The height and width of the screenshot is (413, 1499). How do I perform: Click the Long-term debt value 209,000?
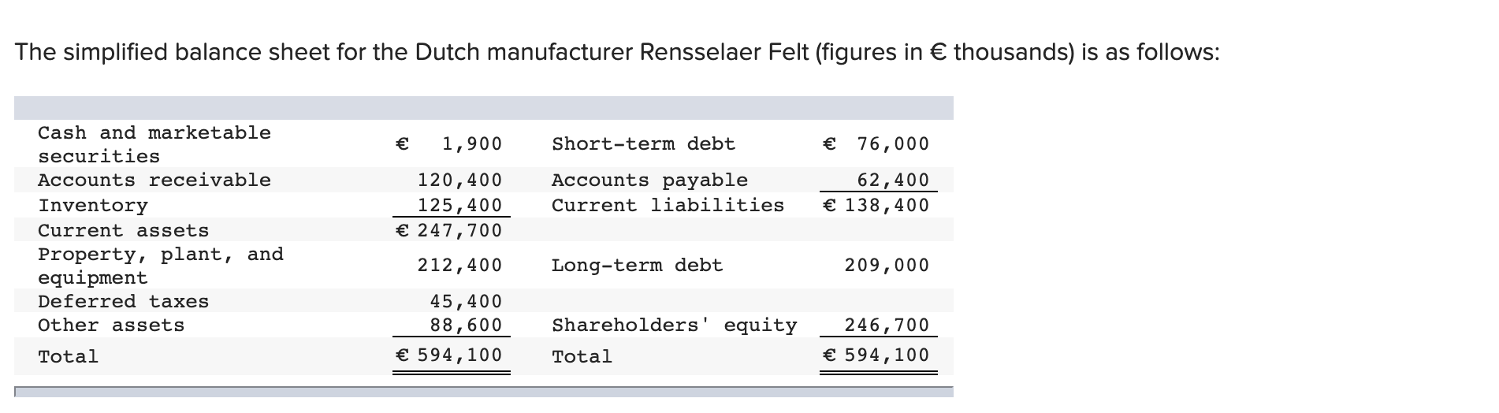coord(887,265)
